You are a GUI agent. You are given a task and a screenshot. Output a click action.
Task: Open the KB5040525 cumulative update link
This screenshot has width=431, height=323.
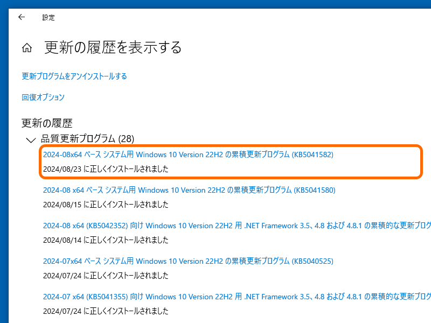[x=189, y=261]
